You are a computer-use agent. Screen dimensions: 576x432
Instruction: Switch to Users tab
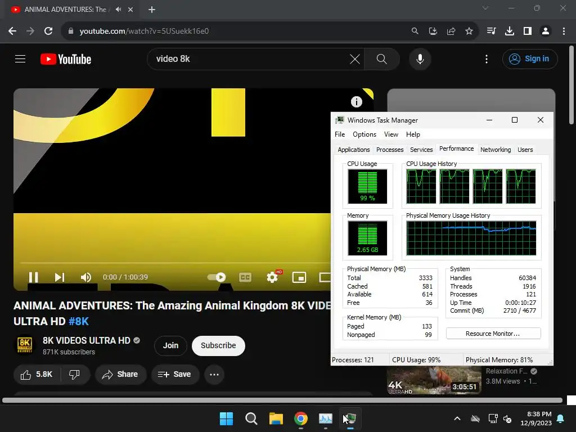point(525,150)
